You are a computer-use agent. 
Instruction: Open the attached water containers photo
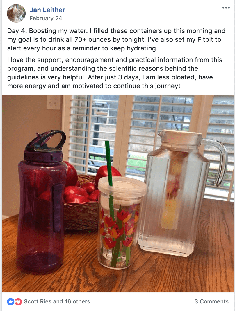pos(118,194)
